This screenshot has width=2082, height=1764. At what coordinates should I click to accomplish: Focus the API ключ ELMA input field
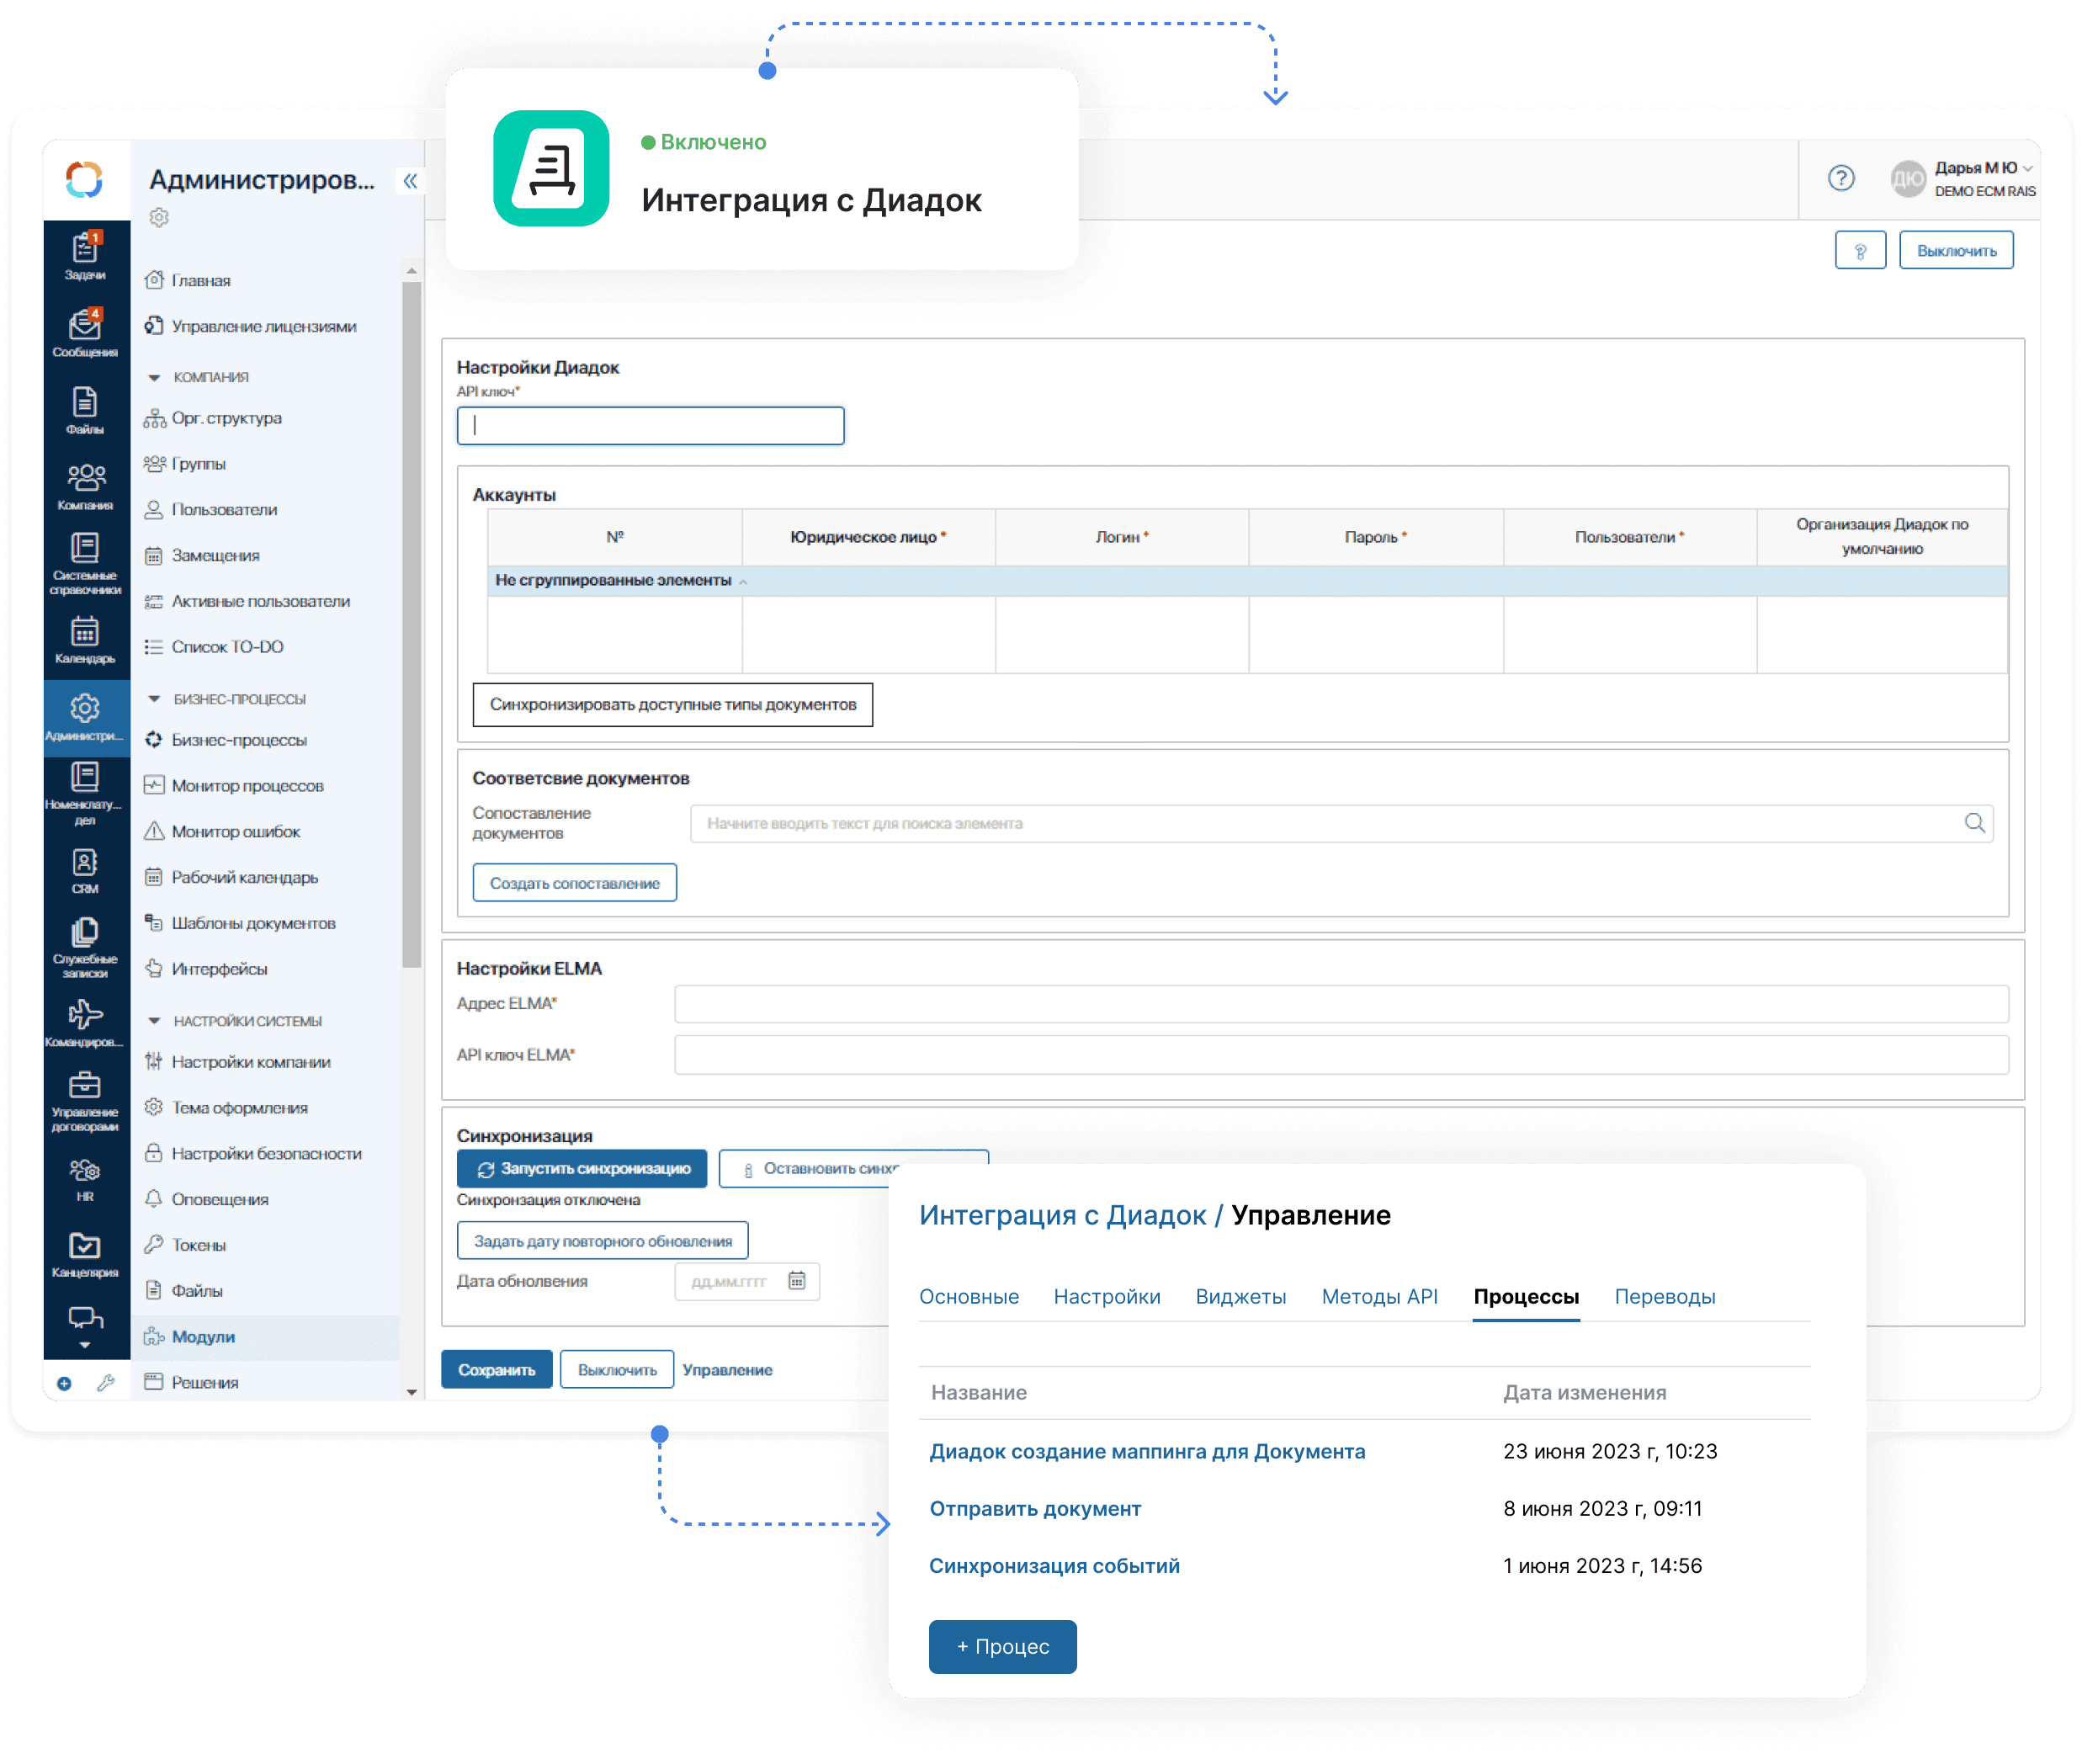click(1341, 1054)
